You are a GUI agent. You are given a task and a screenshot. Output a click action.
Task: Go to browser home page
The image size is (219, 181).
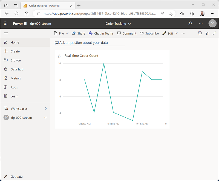coord(26,13)
